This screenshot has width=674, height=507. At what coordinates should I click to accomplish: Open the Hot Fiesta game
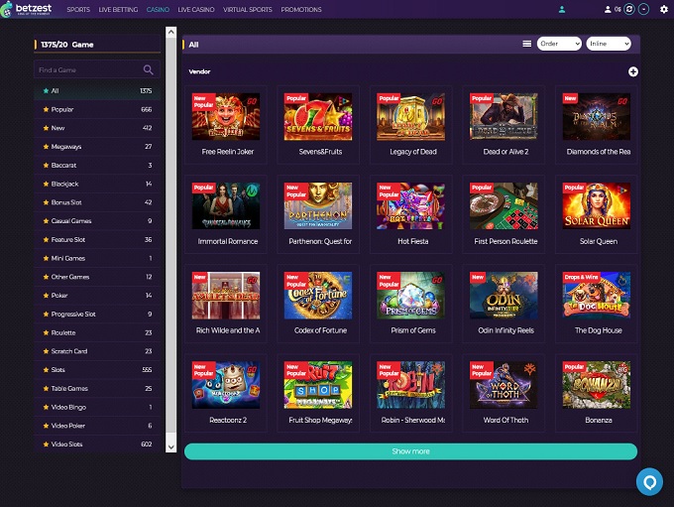click(x=411, y=214)
